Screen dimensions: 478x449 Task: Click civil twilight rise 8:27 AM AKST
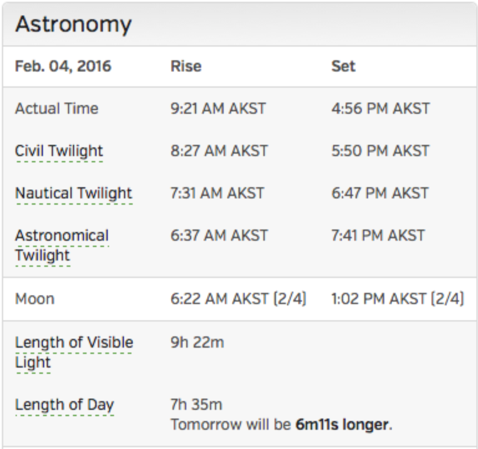[x=219, y=151]
